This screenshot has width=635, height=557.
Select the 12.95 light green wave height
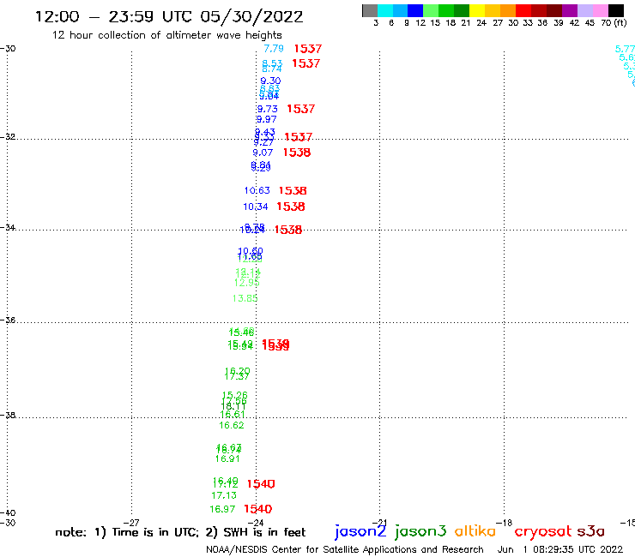point(246,283)
